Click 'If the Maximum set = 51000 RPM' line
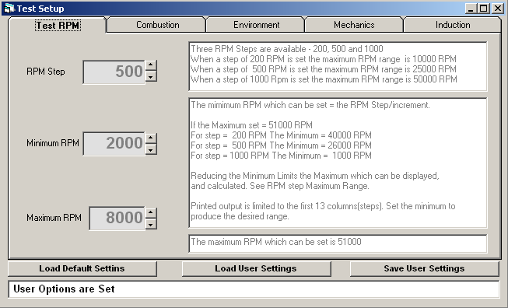Screen dimensions: 508x308 (x=251, y=125)
